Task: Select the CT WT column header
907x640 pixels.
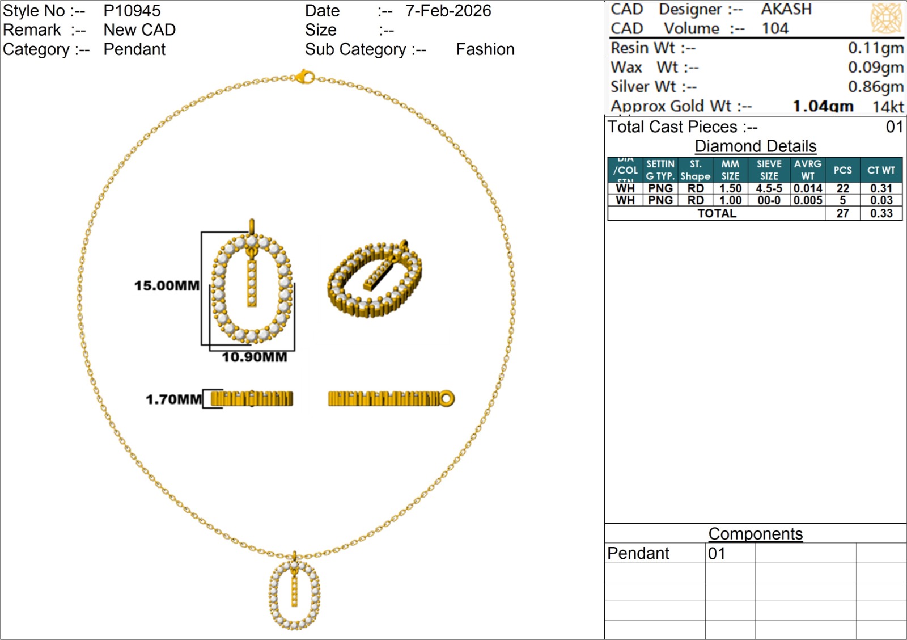Action: 881,170
